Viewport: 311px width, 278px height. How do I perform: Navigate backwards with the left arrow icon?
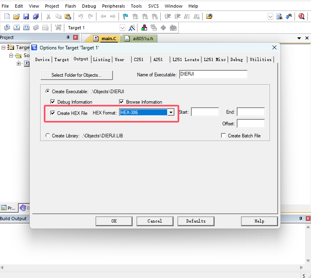point(103,16)
